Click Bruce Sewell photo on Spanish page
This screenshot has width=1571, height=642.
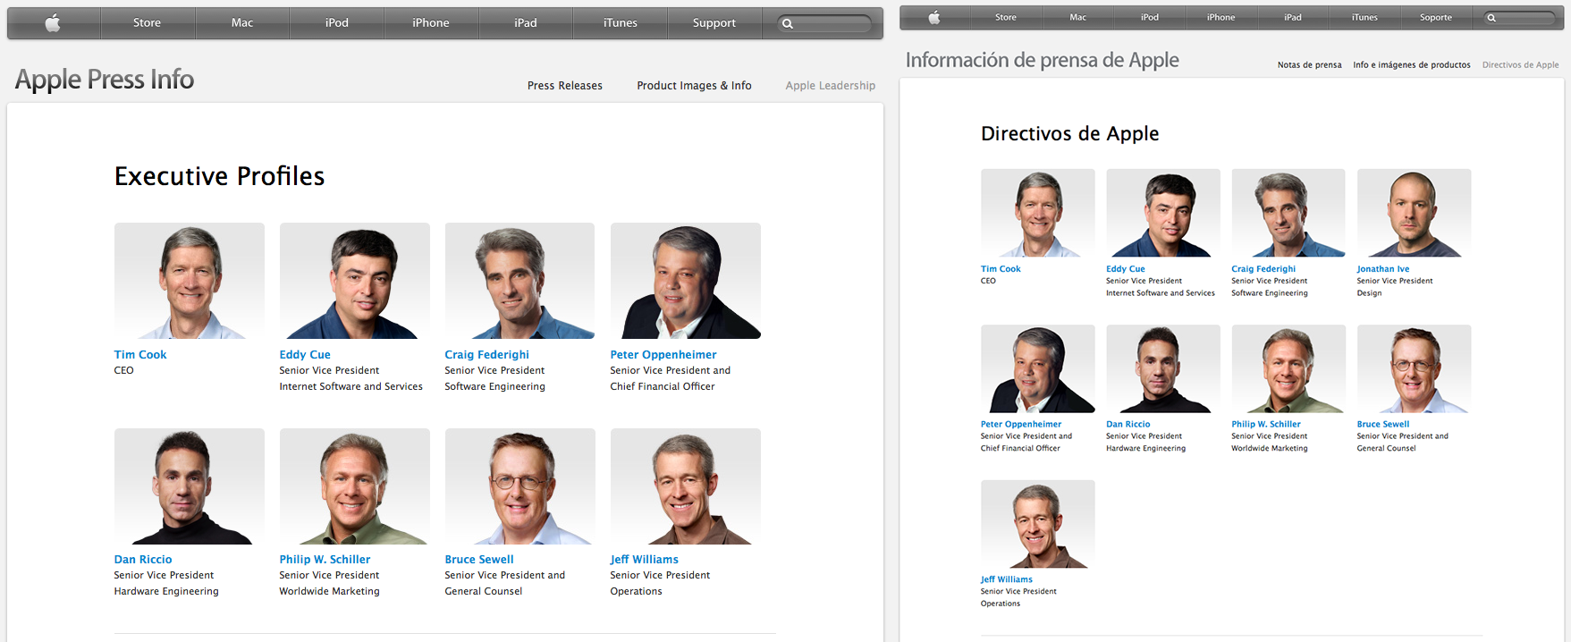tap(1414, 368)
